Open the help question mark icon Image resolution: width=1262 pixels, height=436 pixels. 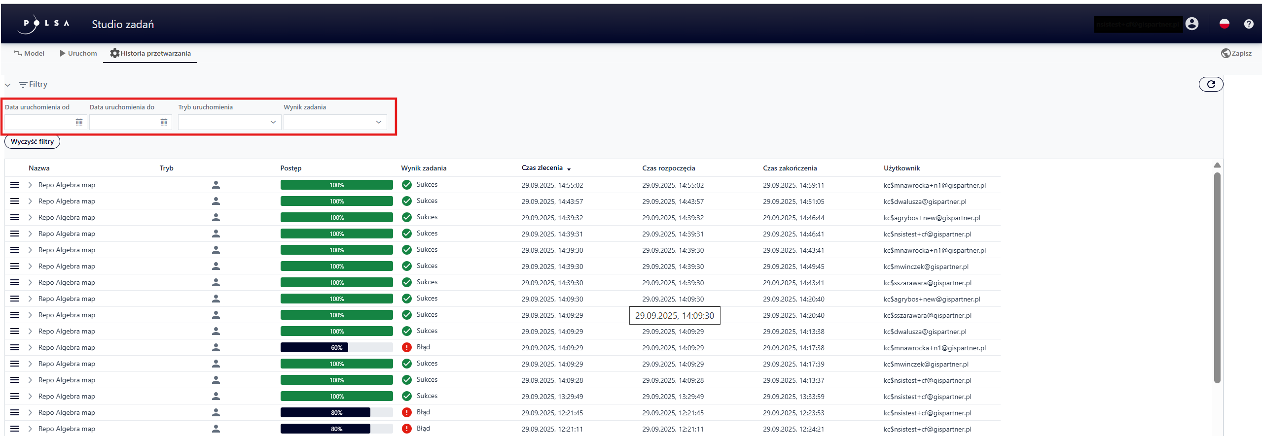coord(1248,24)
